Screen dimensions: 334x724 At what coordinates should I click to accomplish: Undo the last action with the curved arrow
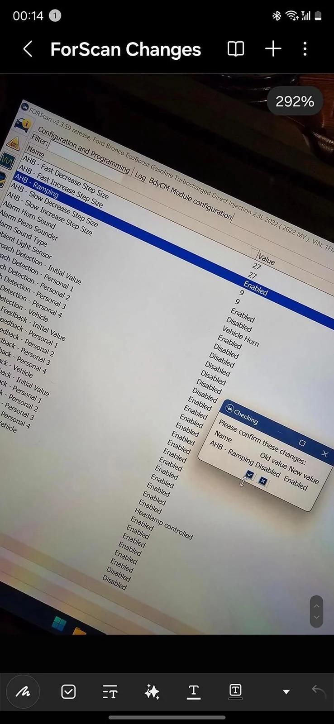[319, 691]
